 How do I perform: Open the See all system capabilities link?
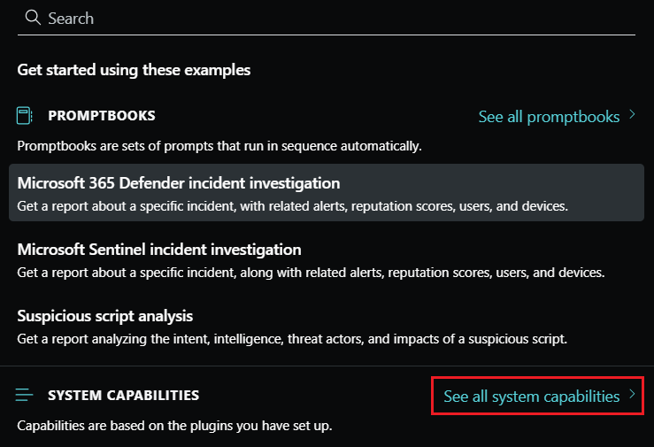(531, 397)
